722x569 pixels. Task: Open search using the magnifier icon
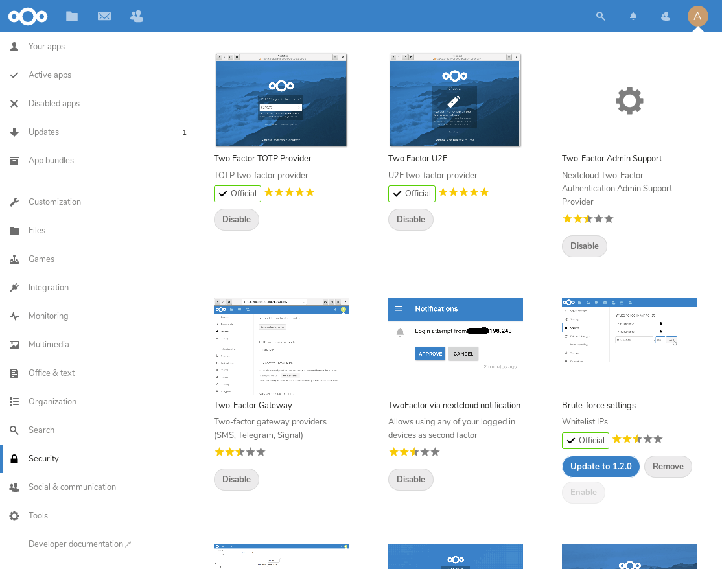click(x=600, y=16)
